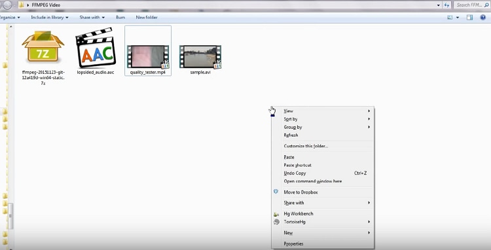Click the quality_tester.mp4 file name label
Screen dimensions: 491x250
coord(147,72)
